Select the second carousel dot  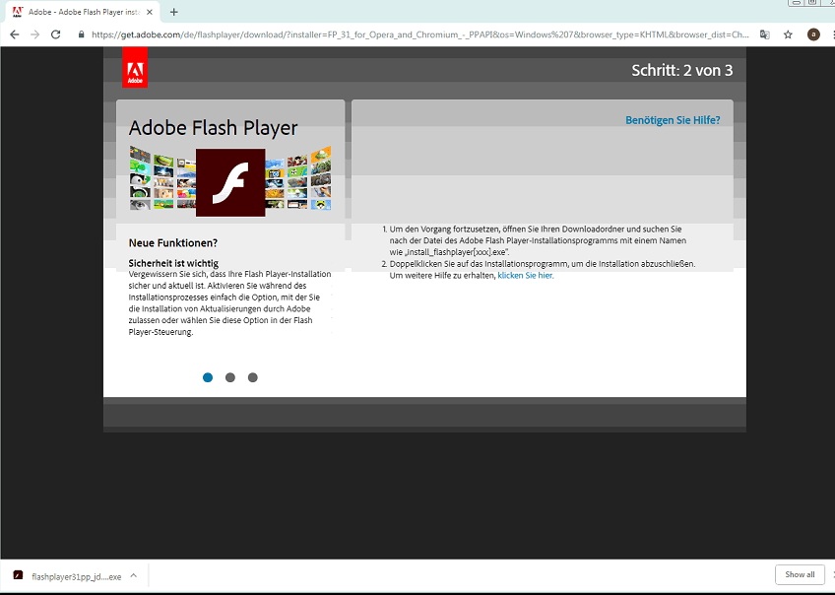[x=229, y=377]
